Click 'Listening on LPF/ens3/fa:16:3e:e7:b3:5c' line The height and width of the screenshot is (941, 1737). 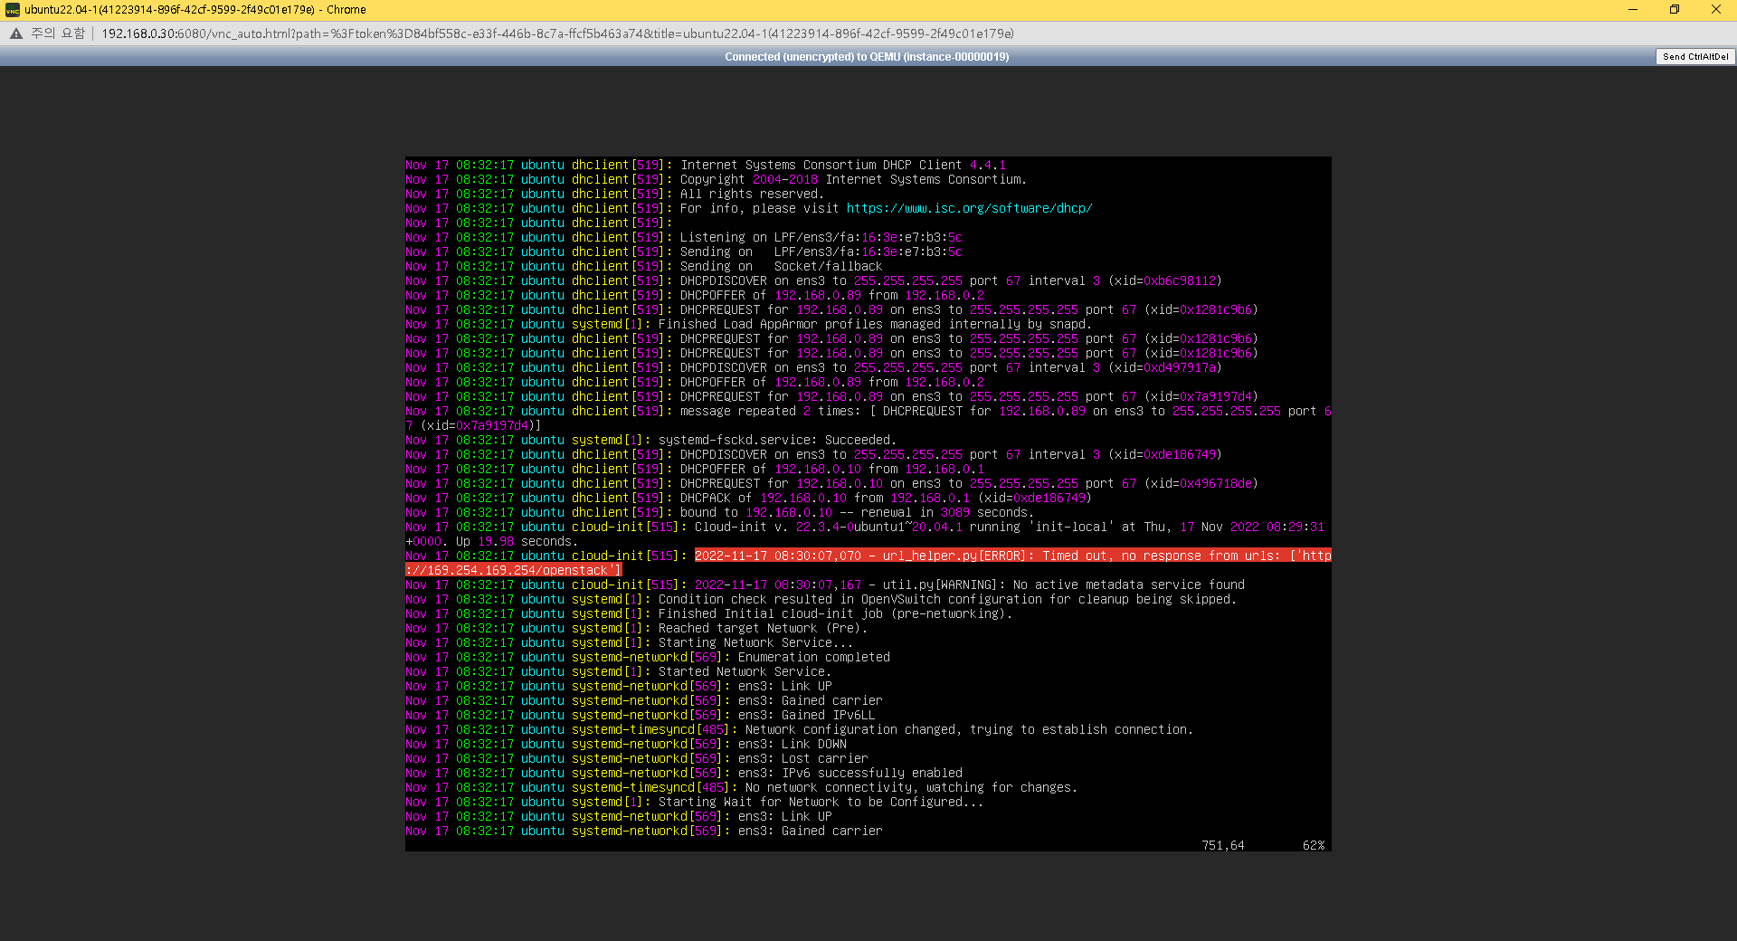[x=684, y=237]
